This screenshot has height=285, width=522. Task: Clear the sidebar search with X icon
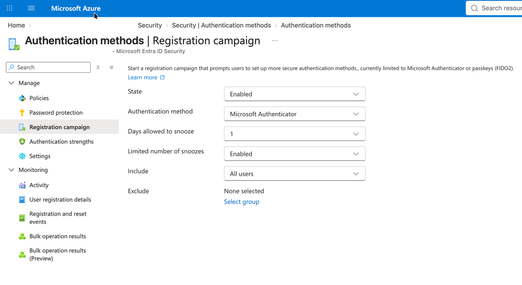click(x=98, y=67)
